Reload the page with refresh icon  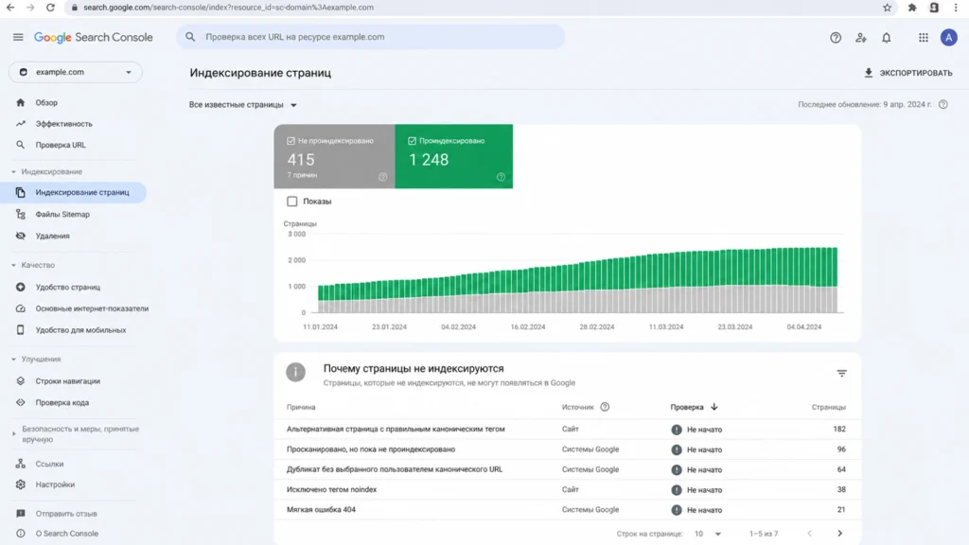50,8
